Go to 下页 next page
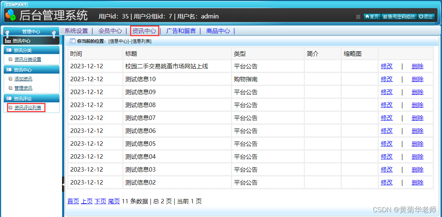Viewport: 442px width, 217px height. tap(101, 201)
